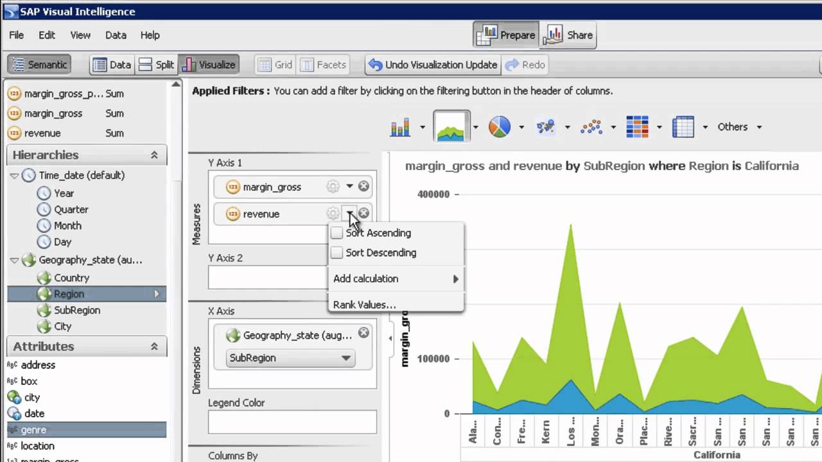Viewport: 822px width, 462px height.
Task: Switch to the Split view
Action: coord(156,64)
